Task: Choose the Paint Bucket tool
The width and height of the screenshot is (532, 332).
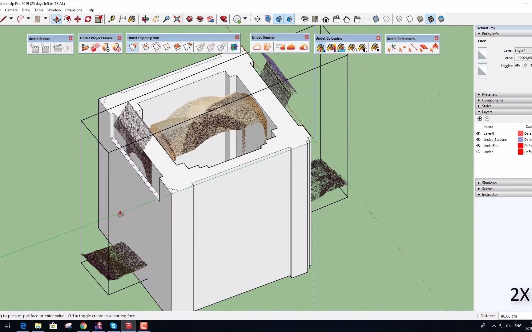Action: 132,19
